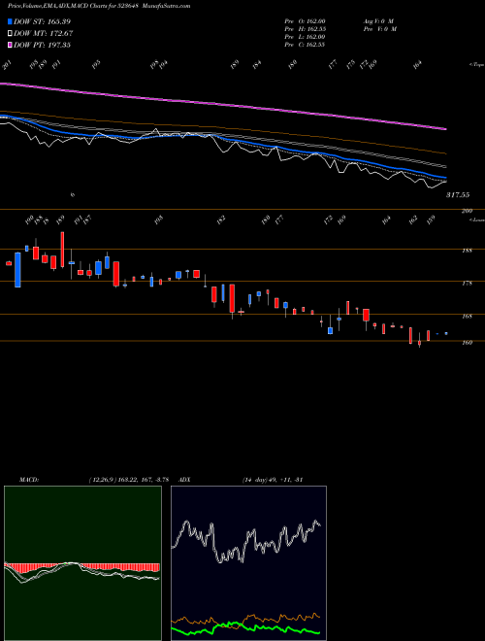
Task: Click inside the green MACD indicator chart
Action: [x=82, y=563]
